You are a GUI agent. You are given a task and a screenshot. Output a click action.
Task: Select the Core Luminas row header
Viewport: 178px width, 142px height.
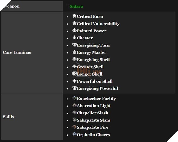[17, 52]
